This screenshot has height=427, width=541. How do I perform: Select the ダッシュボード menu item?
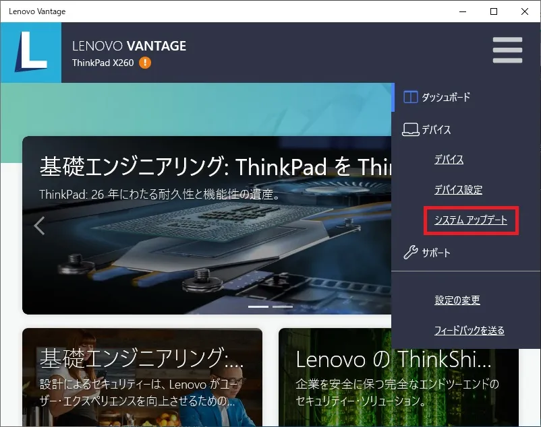(x=446, y=97)
